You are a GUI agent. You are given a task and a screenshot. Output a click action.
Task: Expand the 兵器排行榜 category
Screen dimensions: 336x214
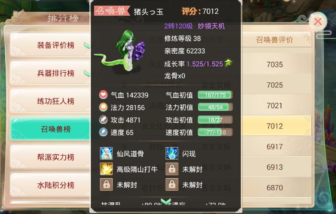click(50, 73)
